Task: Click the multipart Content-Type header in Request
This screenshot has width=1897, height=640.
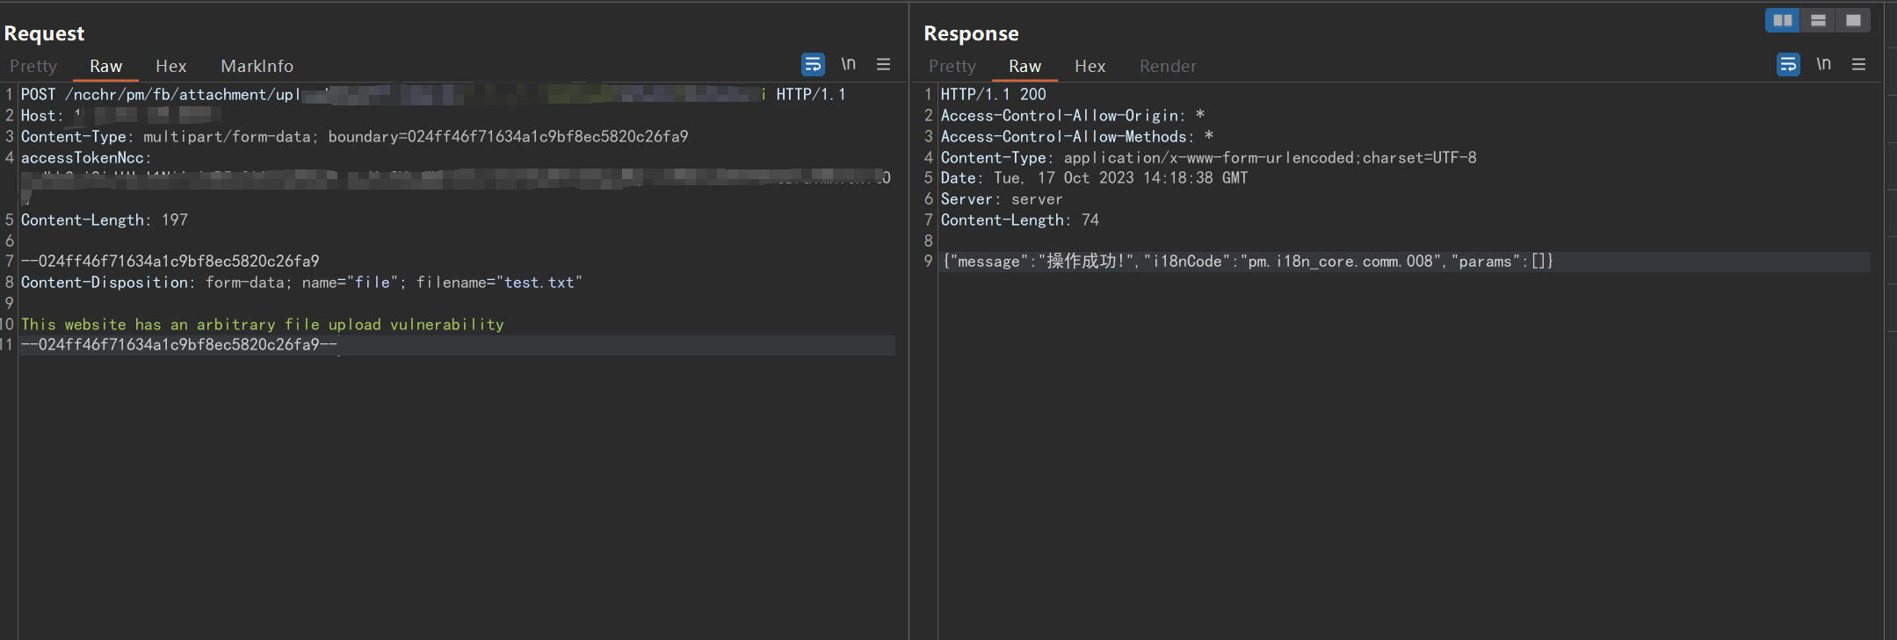Action: tap(355, 136)
